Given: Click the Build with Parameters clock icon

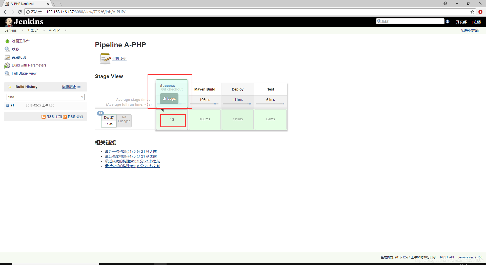Looking at the screenshot, I should [x=7, y=65].
